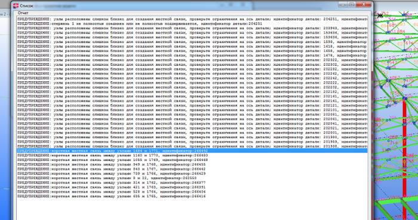Viewport: 418px width, 220px height.
Task: Select the warning for nodes 528 and 1764
Action: (192, 192)
